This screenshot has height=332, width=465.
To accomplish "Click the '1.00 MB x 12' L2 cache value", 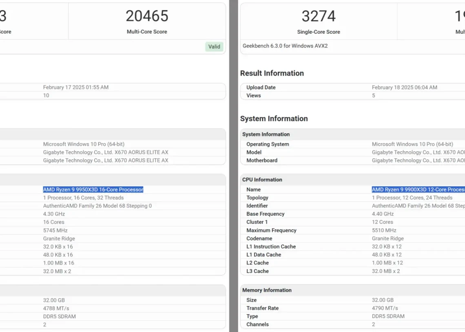I will click(387, 263).
